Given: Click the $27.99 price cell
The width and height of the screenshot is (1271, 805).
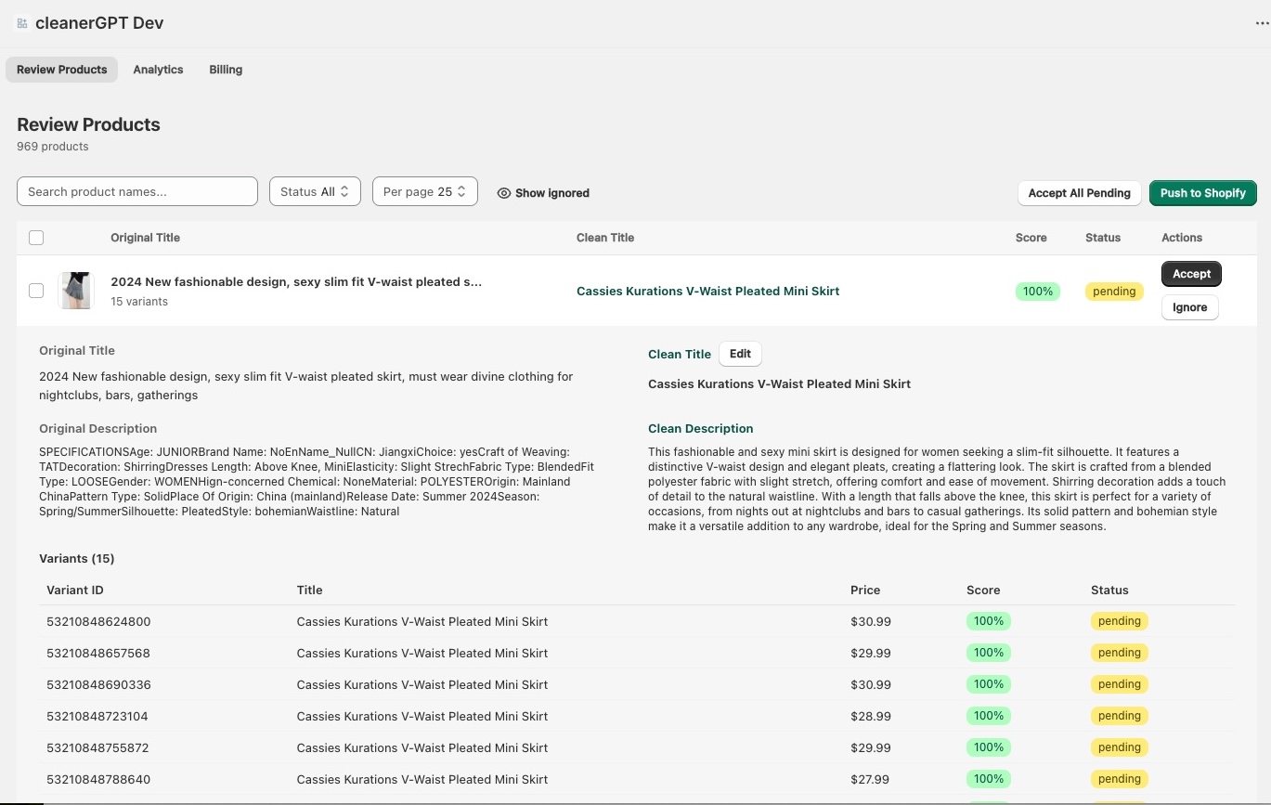Looking at the screenshot, I should pyautogui.click(x=870, y=780).
